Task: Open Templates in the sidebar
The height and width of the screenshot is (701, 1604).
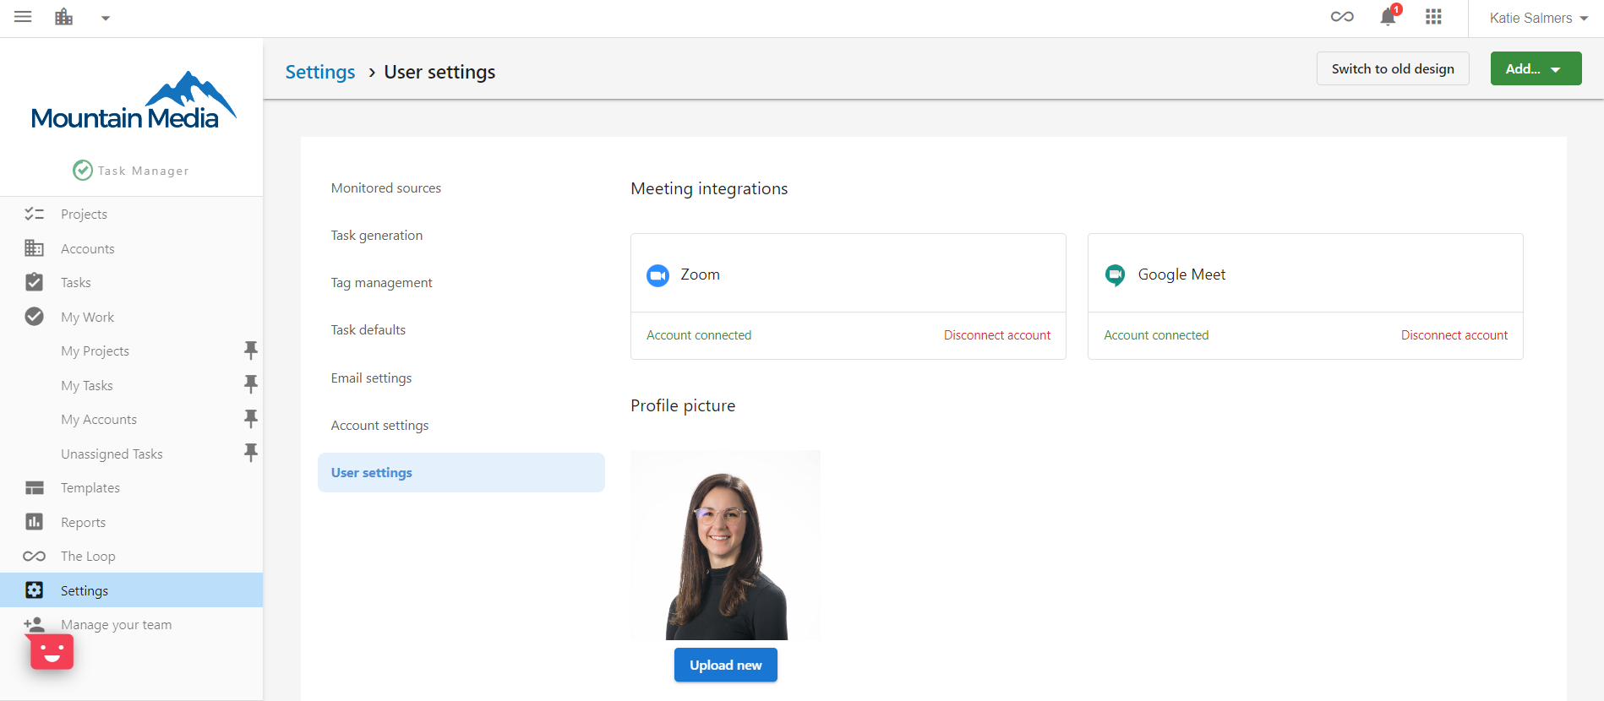Action: pos(90,488)
